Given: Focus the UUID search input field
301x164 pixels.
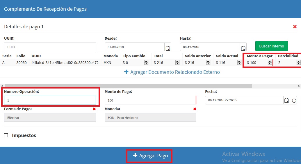Looking at the screenshot, I should tap(50, 47).
